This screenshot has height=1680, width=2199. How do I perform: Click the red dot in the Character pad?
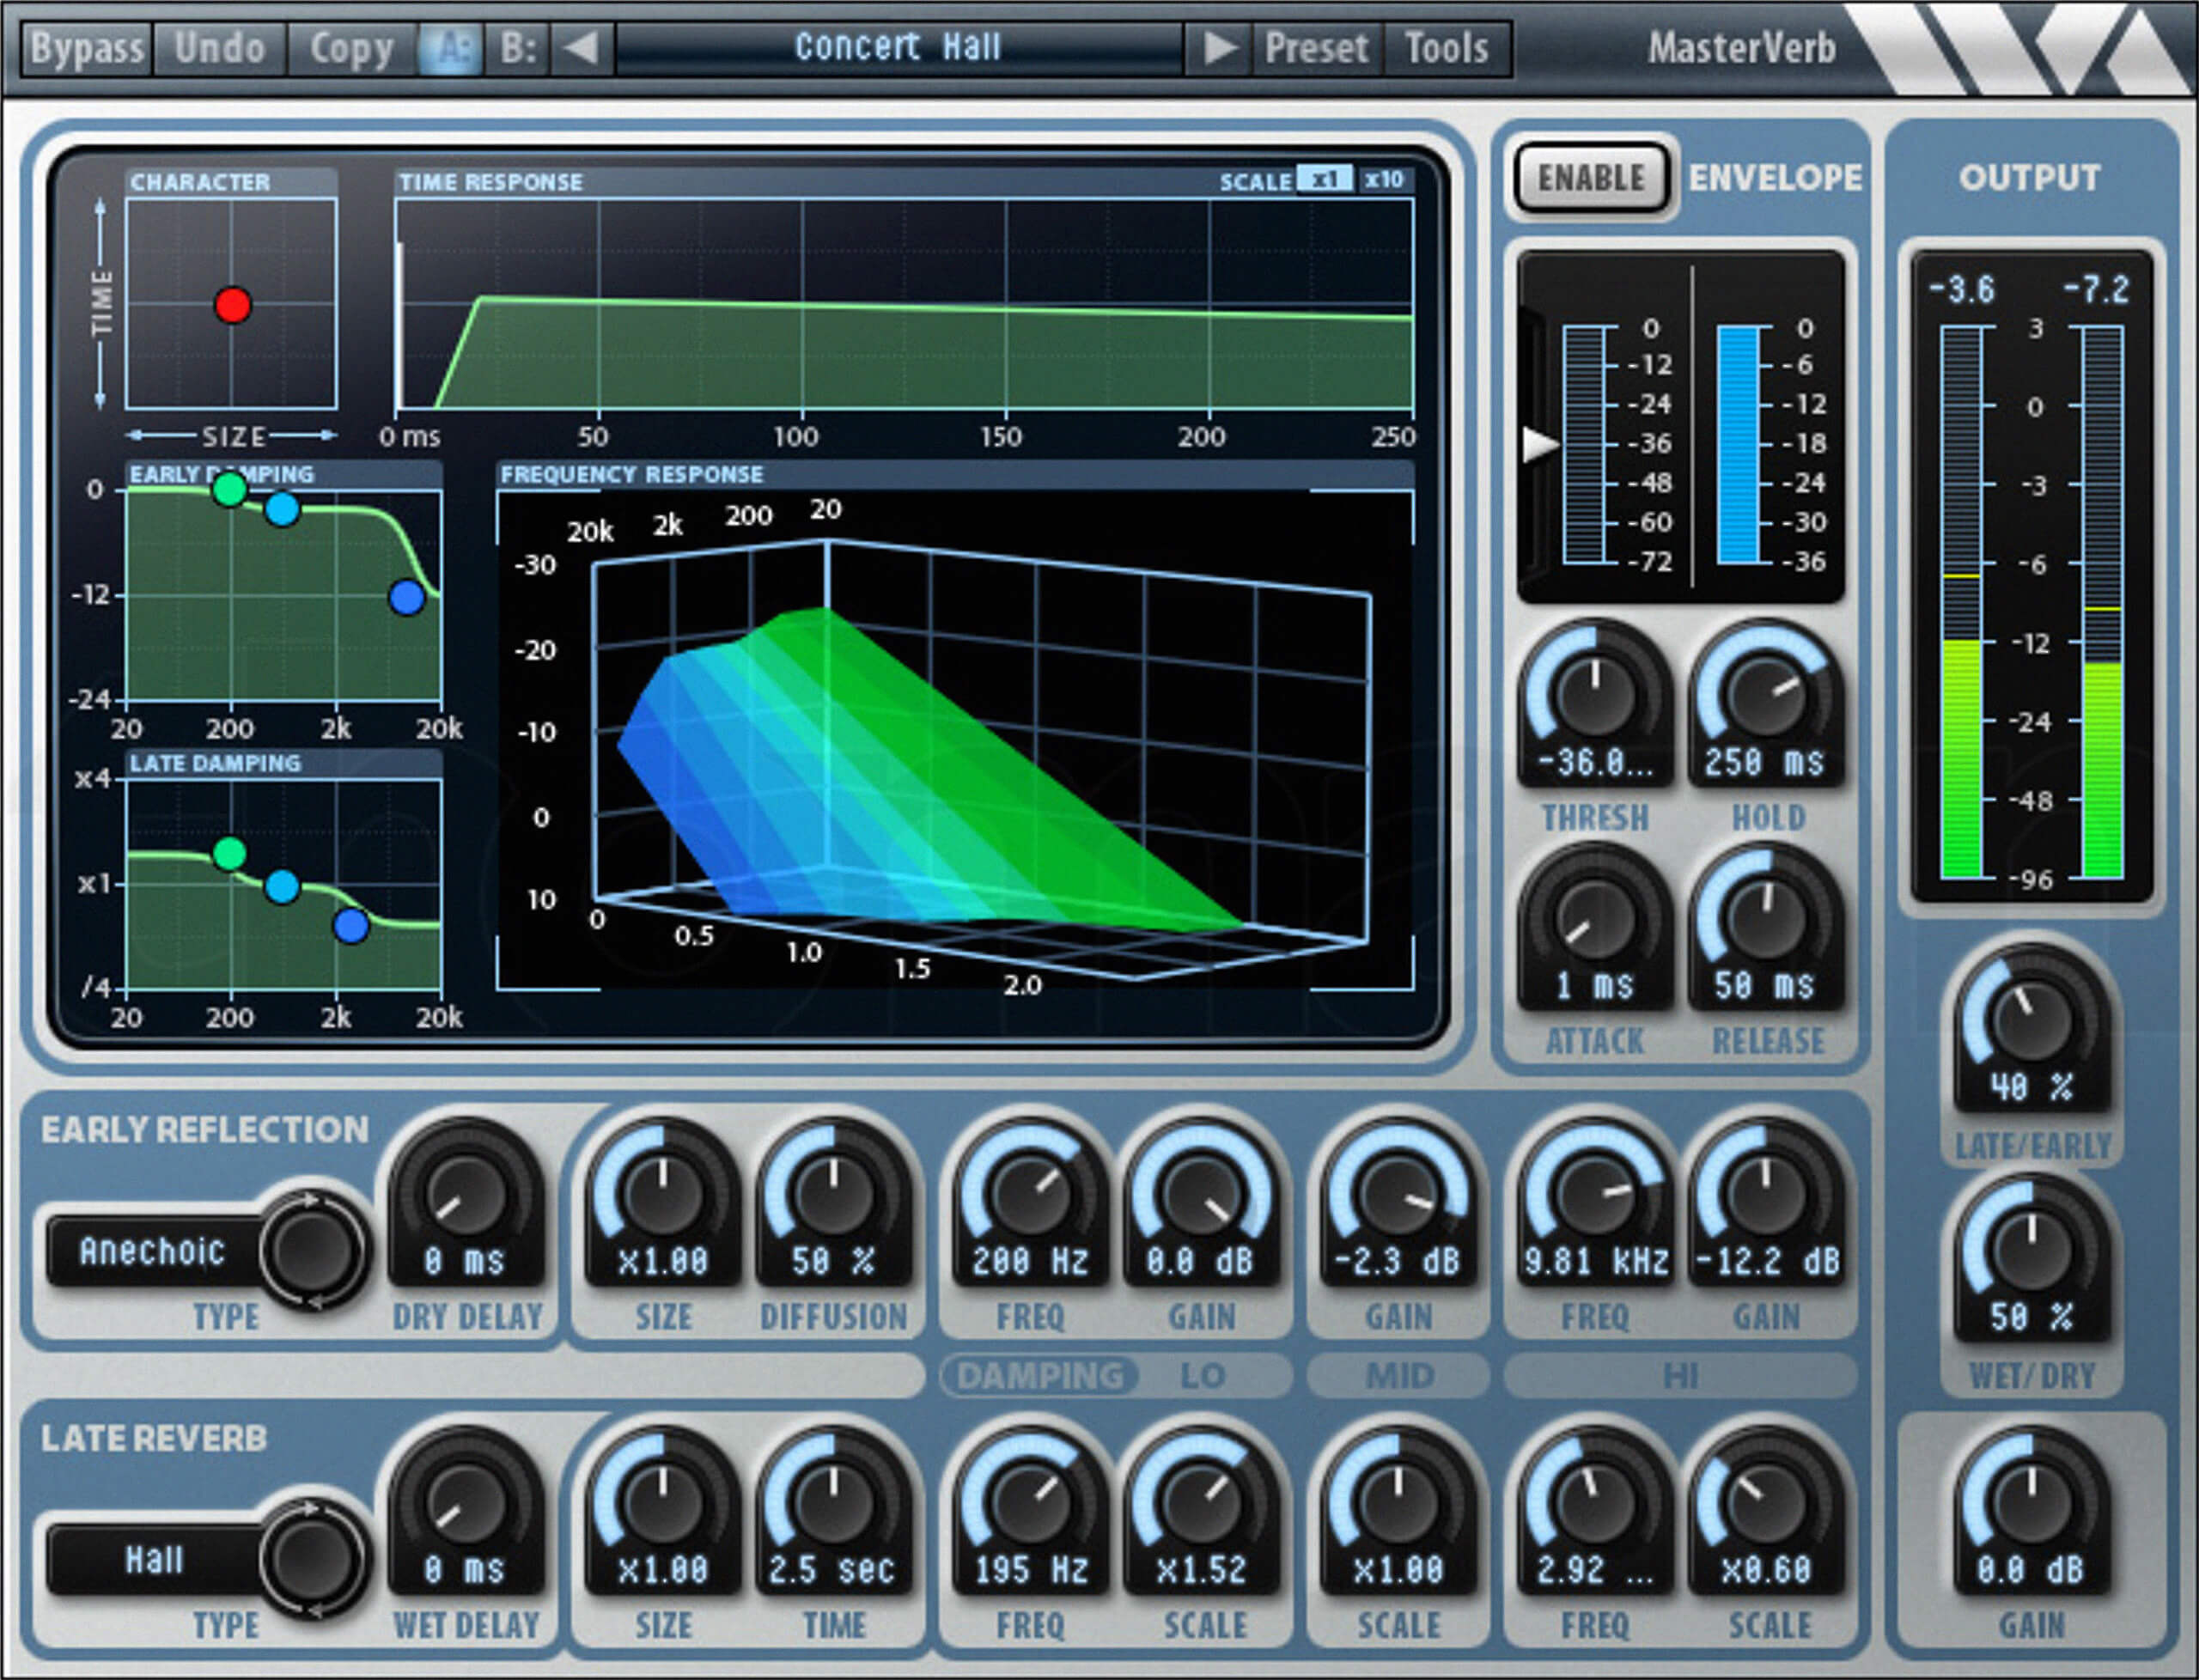click(x=232, y=307)
